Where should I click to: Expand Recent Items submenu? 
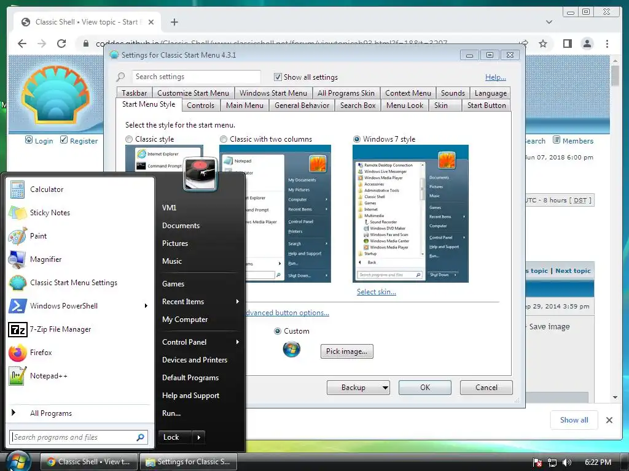point(238,301)
